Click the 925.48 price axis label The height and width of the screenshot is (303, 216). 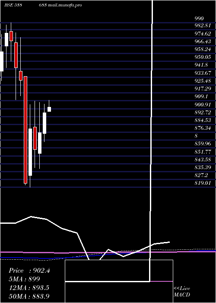pyautogui.click(x=203, y=81)
